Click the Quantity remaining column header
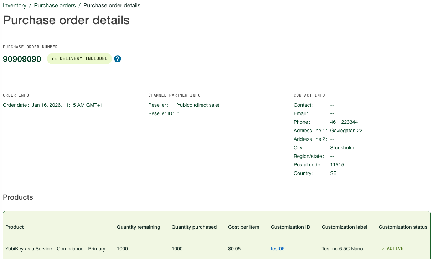The image size is (433, 259). click(x=138, y=227)
